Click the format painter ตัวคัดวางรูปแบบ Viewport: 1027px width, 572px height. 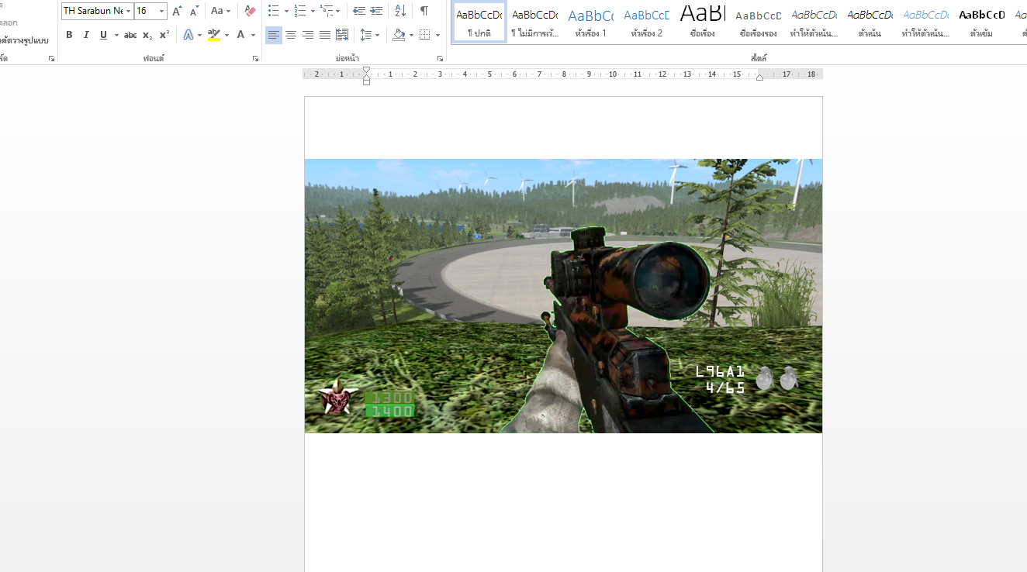24,40
